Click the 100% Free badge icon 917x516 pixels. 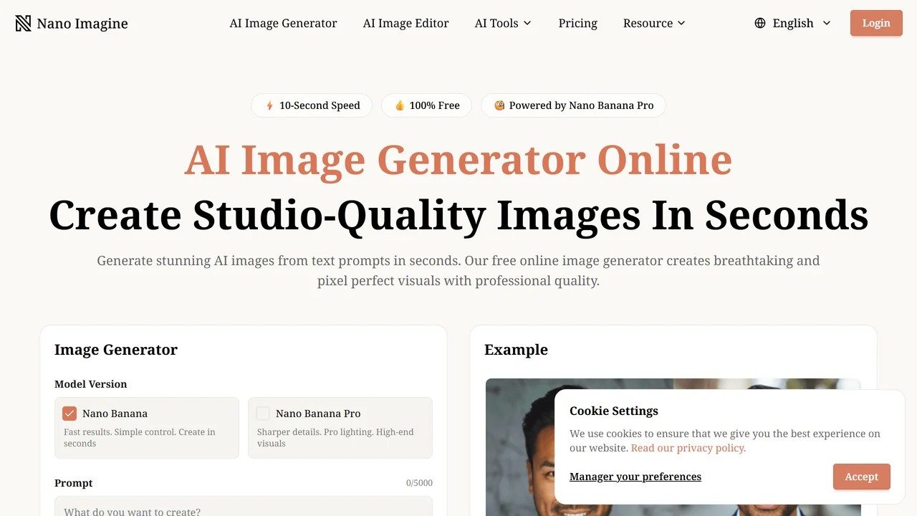click(400, 105)
